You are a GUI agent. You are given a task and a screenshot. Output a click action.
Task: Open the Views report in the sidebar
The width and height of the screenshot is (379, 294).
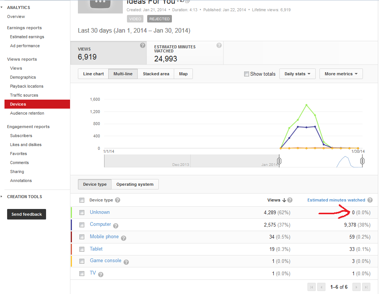pyautogui.click(x=16, y=68)
